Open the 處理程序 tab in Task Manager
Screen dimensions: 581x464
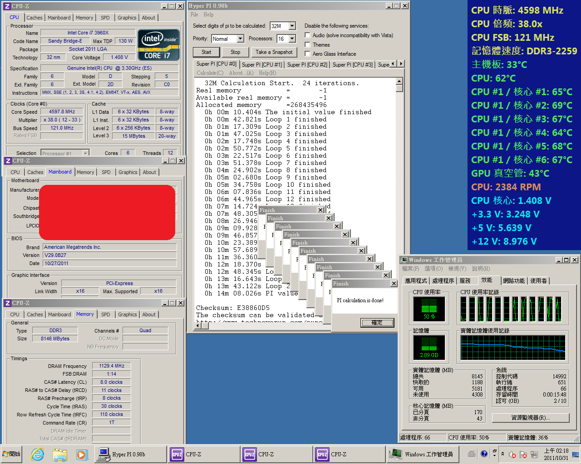tap(443, 281)
